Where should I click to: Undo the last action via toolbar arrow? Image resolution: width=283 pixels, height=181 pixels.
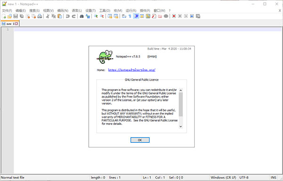point(67,16)
